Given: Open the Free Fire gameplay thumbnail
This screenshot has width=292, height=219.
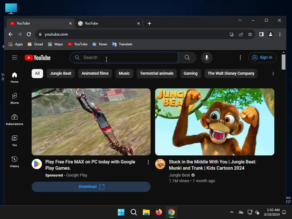Looking at the screenshot, I should pyautogui.click(x=91, y=122).
